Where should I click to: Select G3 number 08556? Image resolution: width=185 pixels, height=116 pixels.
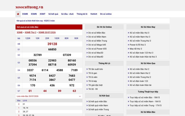pyautogui.click(x=33, y=61)
